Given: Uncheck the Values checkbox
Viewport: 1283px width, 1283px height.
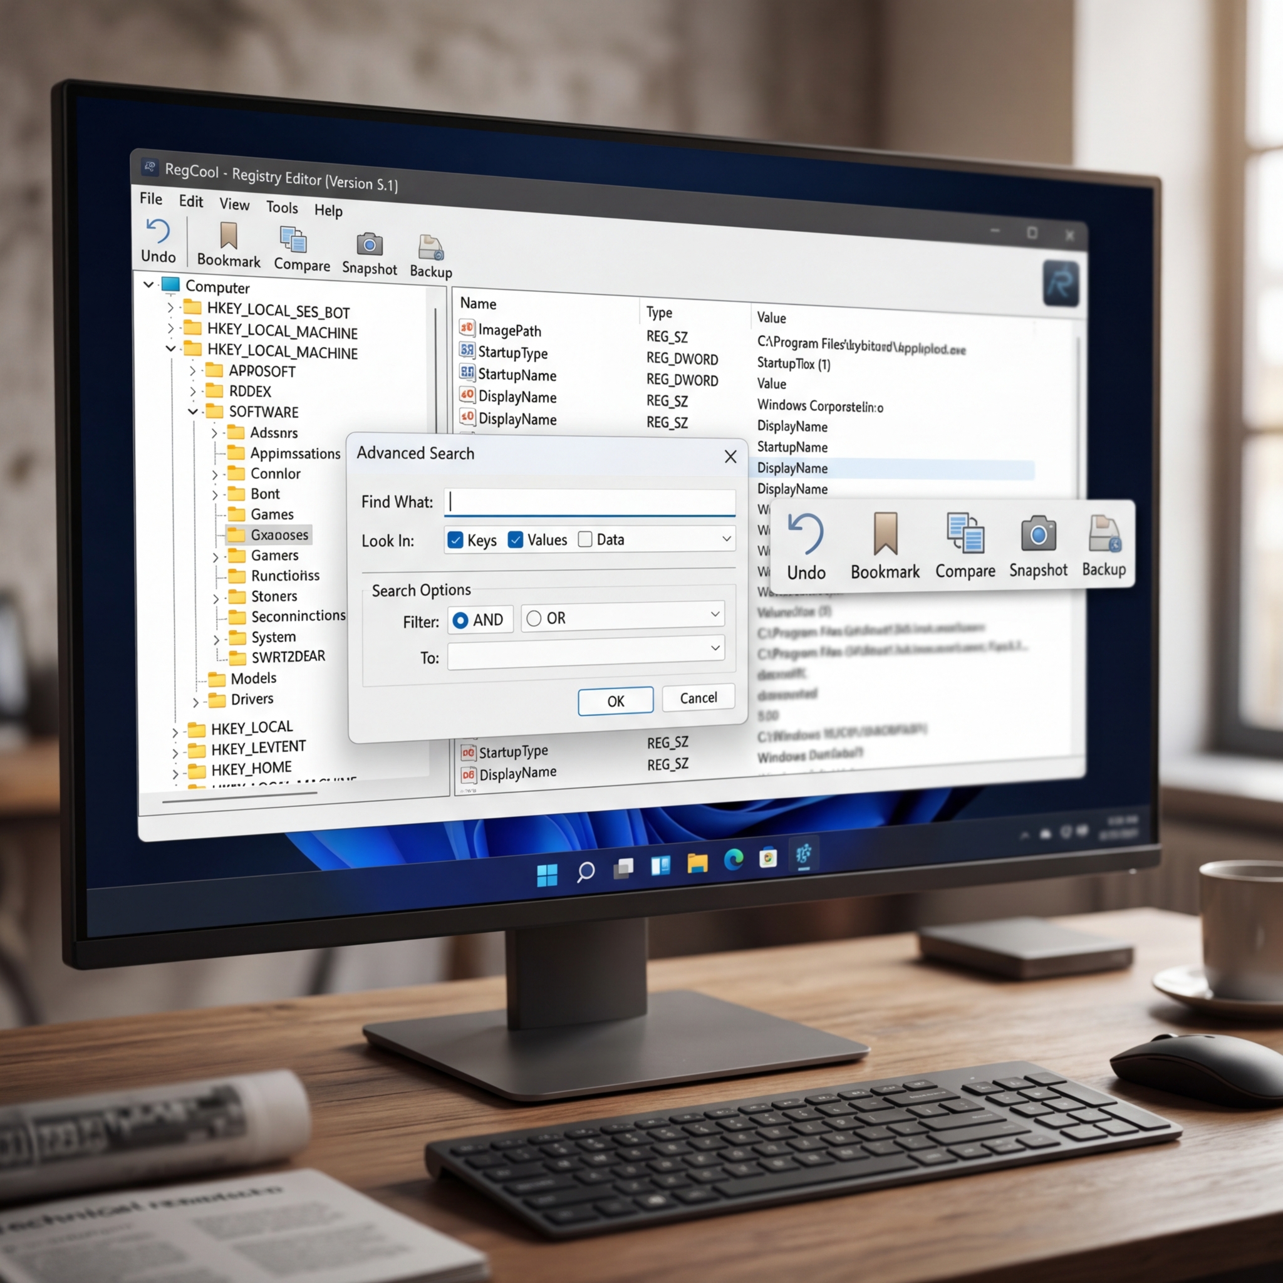Looking at the screenshot, I should tap(516, 539).
